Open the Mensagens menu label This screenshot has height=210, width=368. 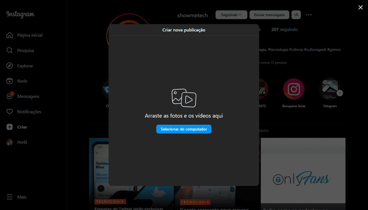click(x=28, y=96)
